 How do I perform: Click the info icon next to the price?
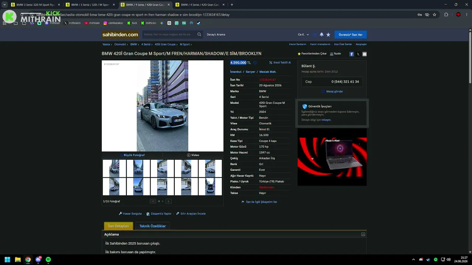pos(255,63)
